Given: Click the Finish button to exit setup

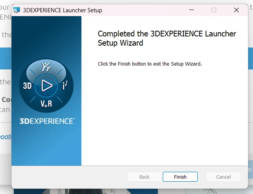Looking at the screenshot, I should [180, 177].
